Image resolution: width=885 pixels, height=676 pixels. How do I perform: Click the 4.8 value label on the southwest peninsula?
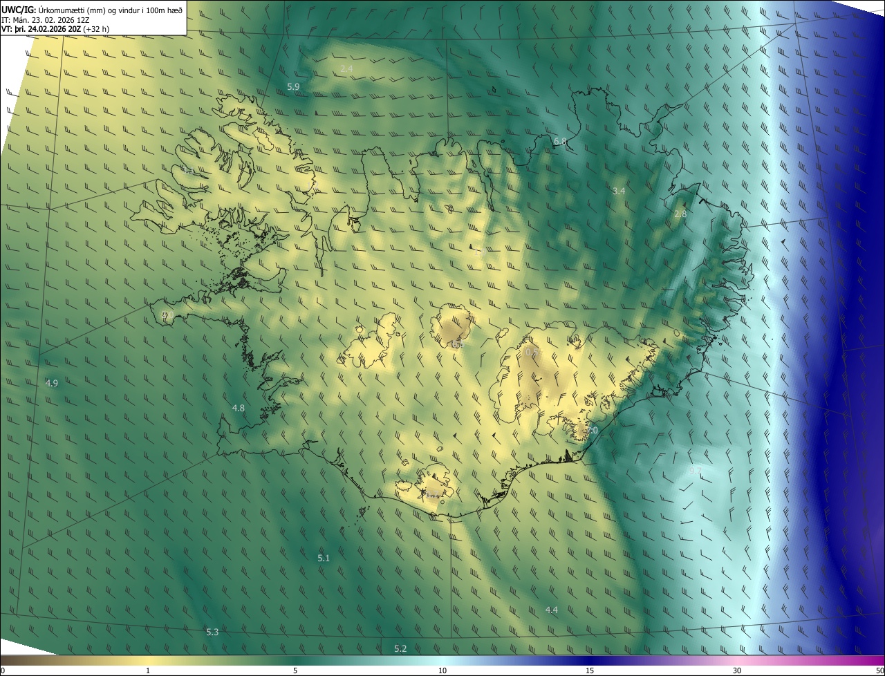click(238, 409)
